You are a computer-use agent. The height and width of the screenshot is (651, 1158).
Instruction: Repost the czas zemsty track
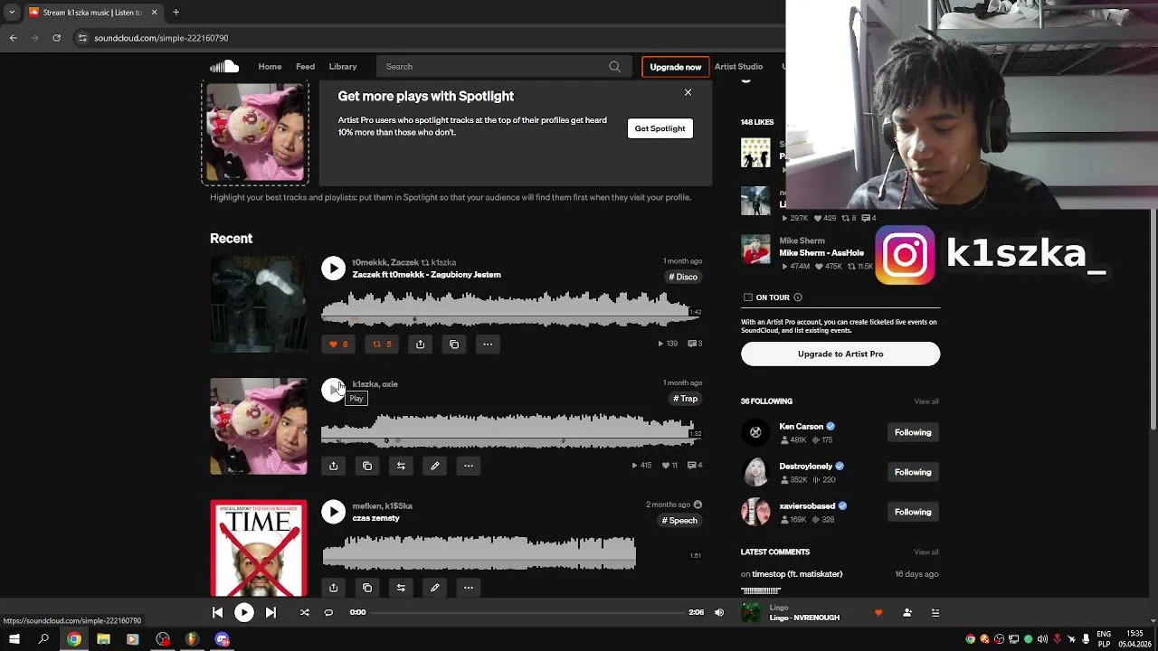point(401,588)
